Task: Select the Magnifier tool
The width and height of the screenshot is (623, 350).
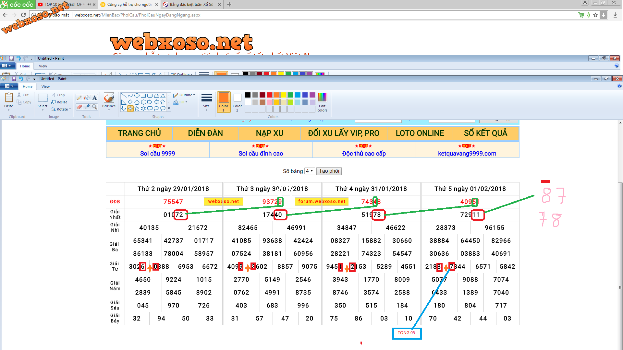Action: [94, 106]
